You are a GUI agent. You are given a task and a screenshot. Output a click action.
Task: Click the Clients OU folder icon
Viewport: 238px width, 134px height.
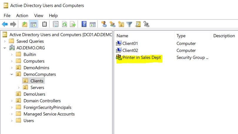point(25,81)
